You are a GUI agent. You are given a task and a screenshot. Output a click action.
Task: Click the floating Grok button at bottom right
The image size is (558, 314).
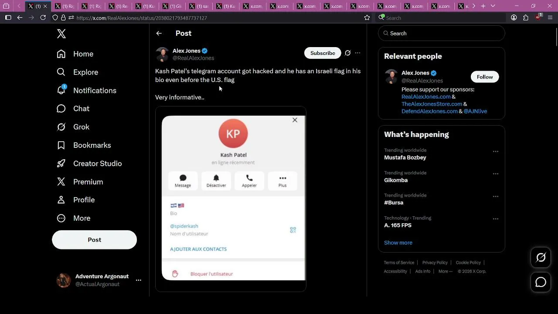[541, 258]
